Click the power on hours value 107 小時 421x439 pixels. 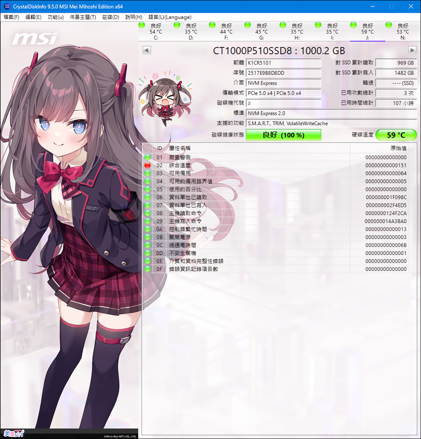pyautogui.click(x=396, y=103)
